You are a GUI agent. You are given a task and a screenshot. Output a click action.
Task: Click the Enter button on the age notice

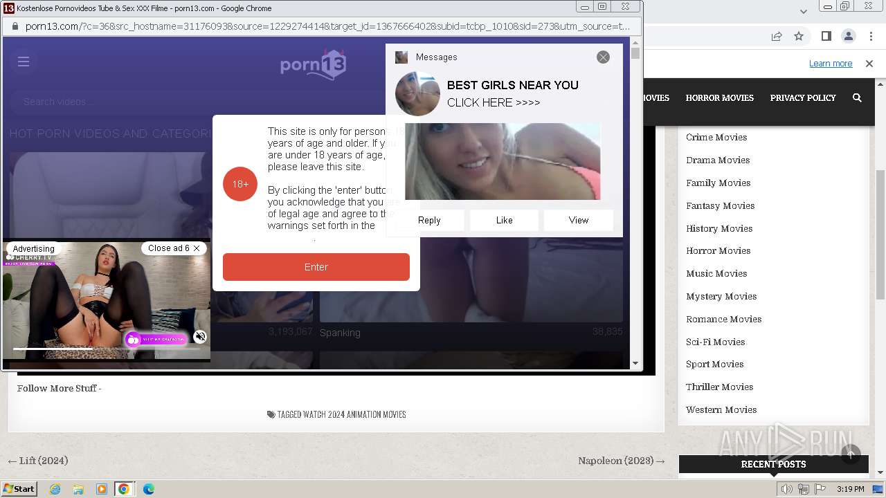coord(316,267)
